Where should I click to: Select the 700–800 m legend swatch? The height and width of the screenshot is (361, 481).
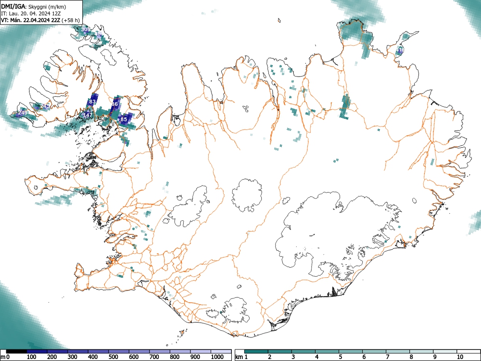point(160,351)
